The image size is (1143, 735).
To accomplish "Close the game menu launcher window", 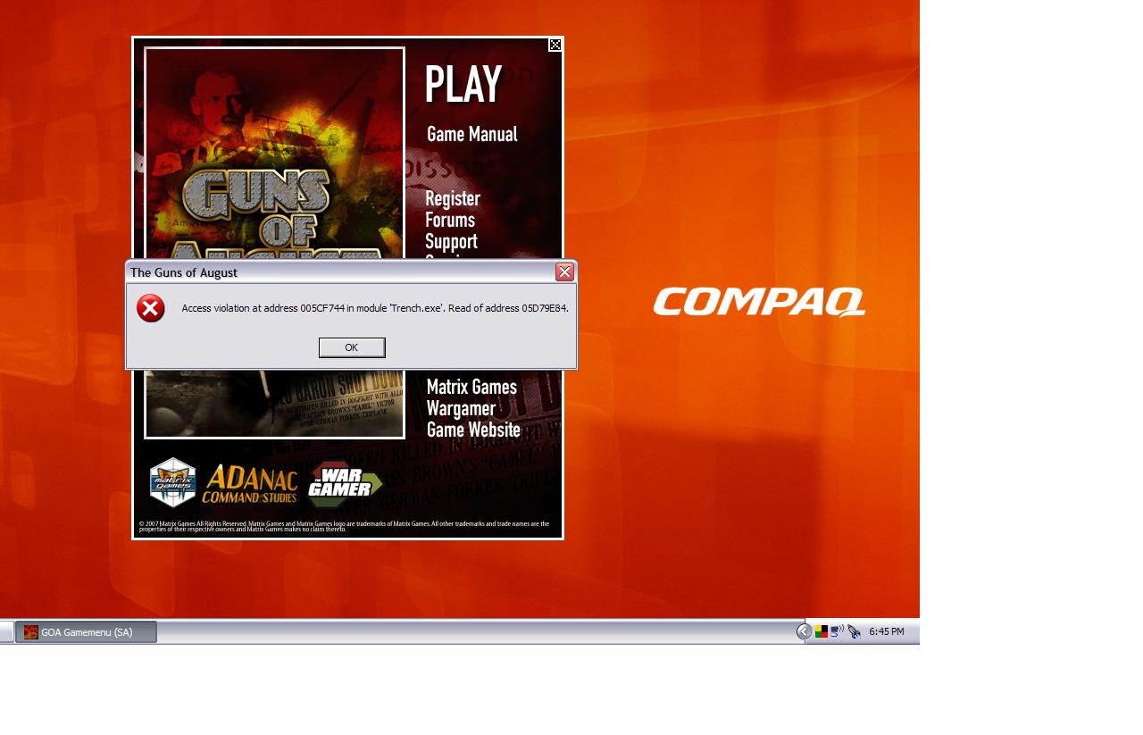I will tap(555, 45).
